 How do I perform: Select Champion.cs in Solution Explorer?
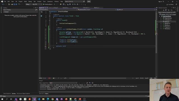(168, 20)
